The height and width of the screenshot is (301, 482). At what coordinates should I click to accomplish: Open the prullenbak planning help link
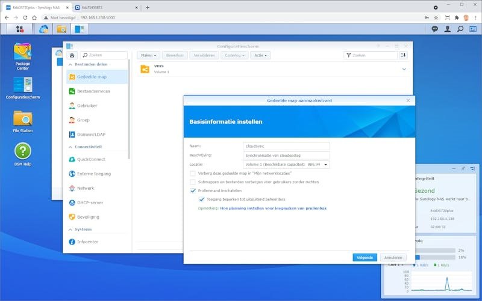click(274, 208)
